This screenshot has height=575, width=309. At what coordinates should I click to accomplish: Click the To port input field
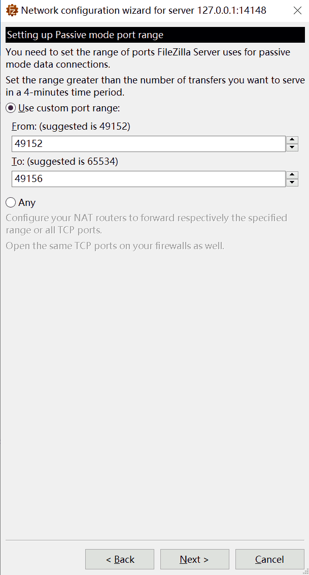148,179
